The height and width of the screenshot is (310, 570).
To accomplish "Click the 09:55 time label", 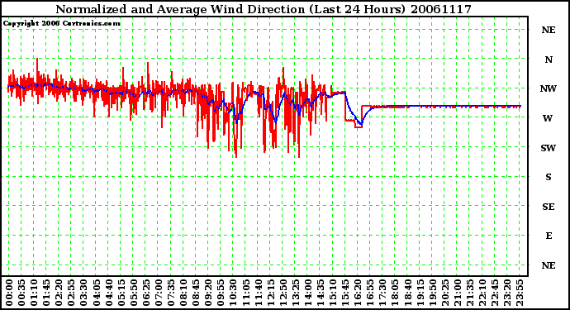I will pyautogui.click(x=221, y=293).
